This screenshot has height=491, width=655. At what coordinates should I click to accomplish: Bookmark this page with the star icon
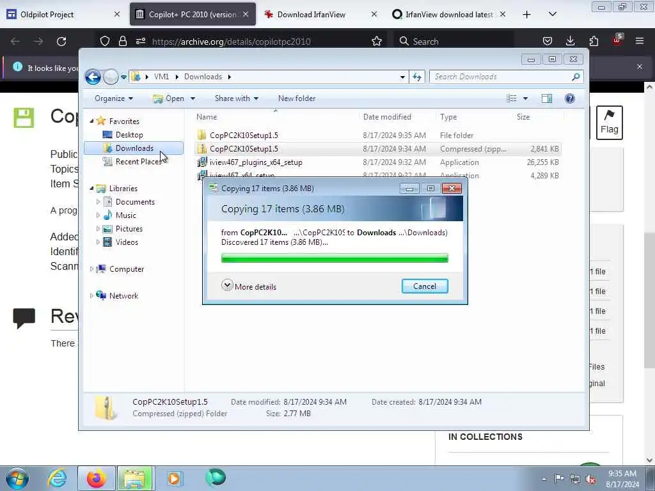tap(376, 42)
